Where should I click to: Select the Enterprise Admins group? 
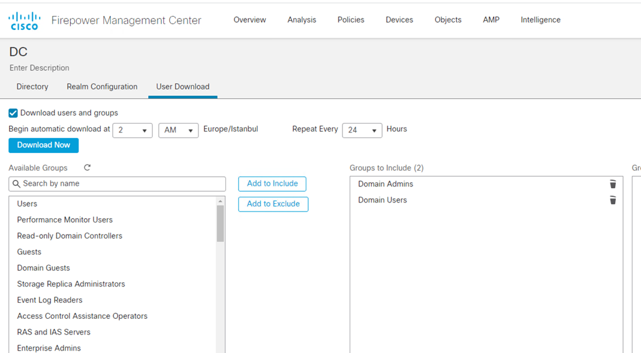[112, 348]
